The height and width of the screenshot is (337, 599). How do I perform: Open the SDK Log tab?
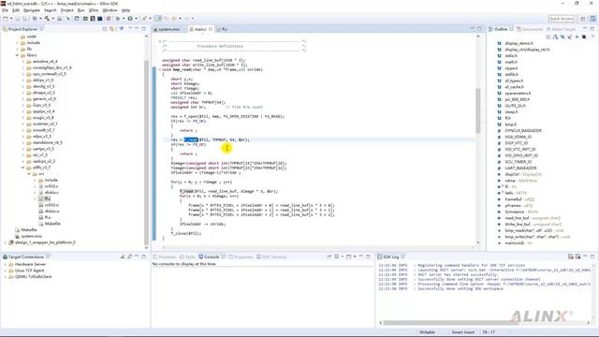coord(391,256)
